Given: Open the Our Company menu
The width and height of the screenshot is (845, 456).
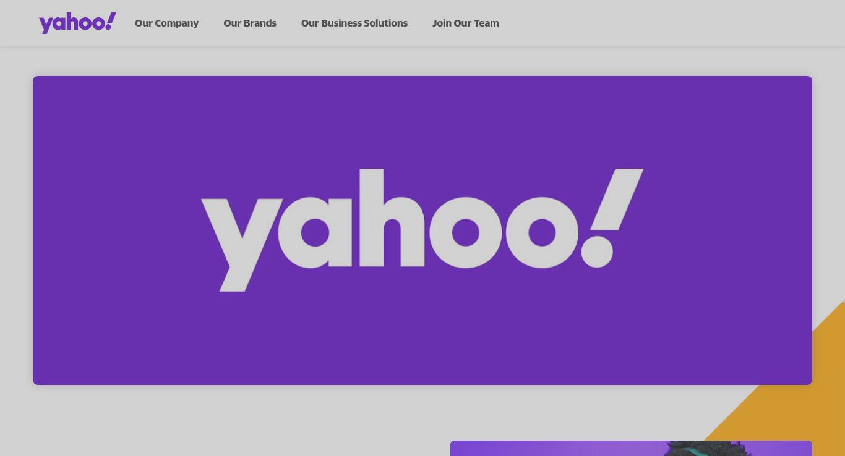Looking at the screenshot, I should (166, 23).
